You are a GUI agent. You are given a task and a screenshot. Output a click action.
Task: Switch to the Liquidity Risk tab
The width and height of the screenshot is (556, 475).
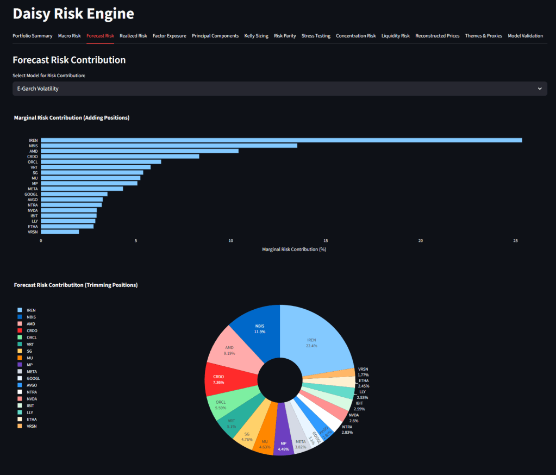point(395,36)
